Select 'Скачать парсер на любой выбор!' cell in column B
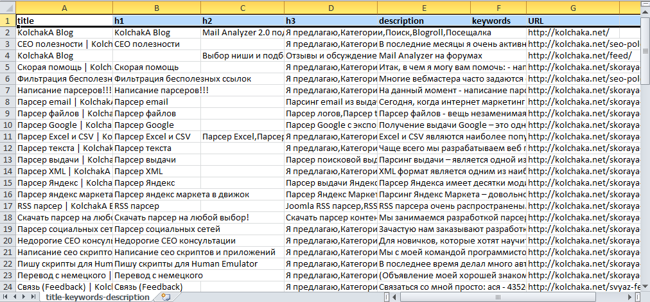650x302 pixels. click(x=157, y=217)
